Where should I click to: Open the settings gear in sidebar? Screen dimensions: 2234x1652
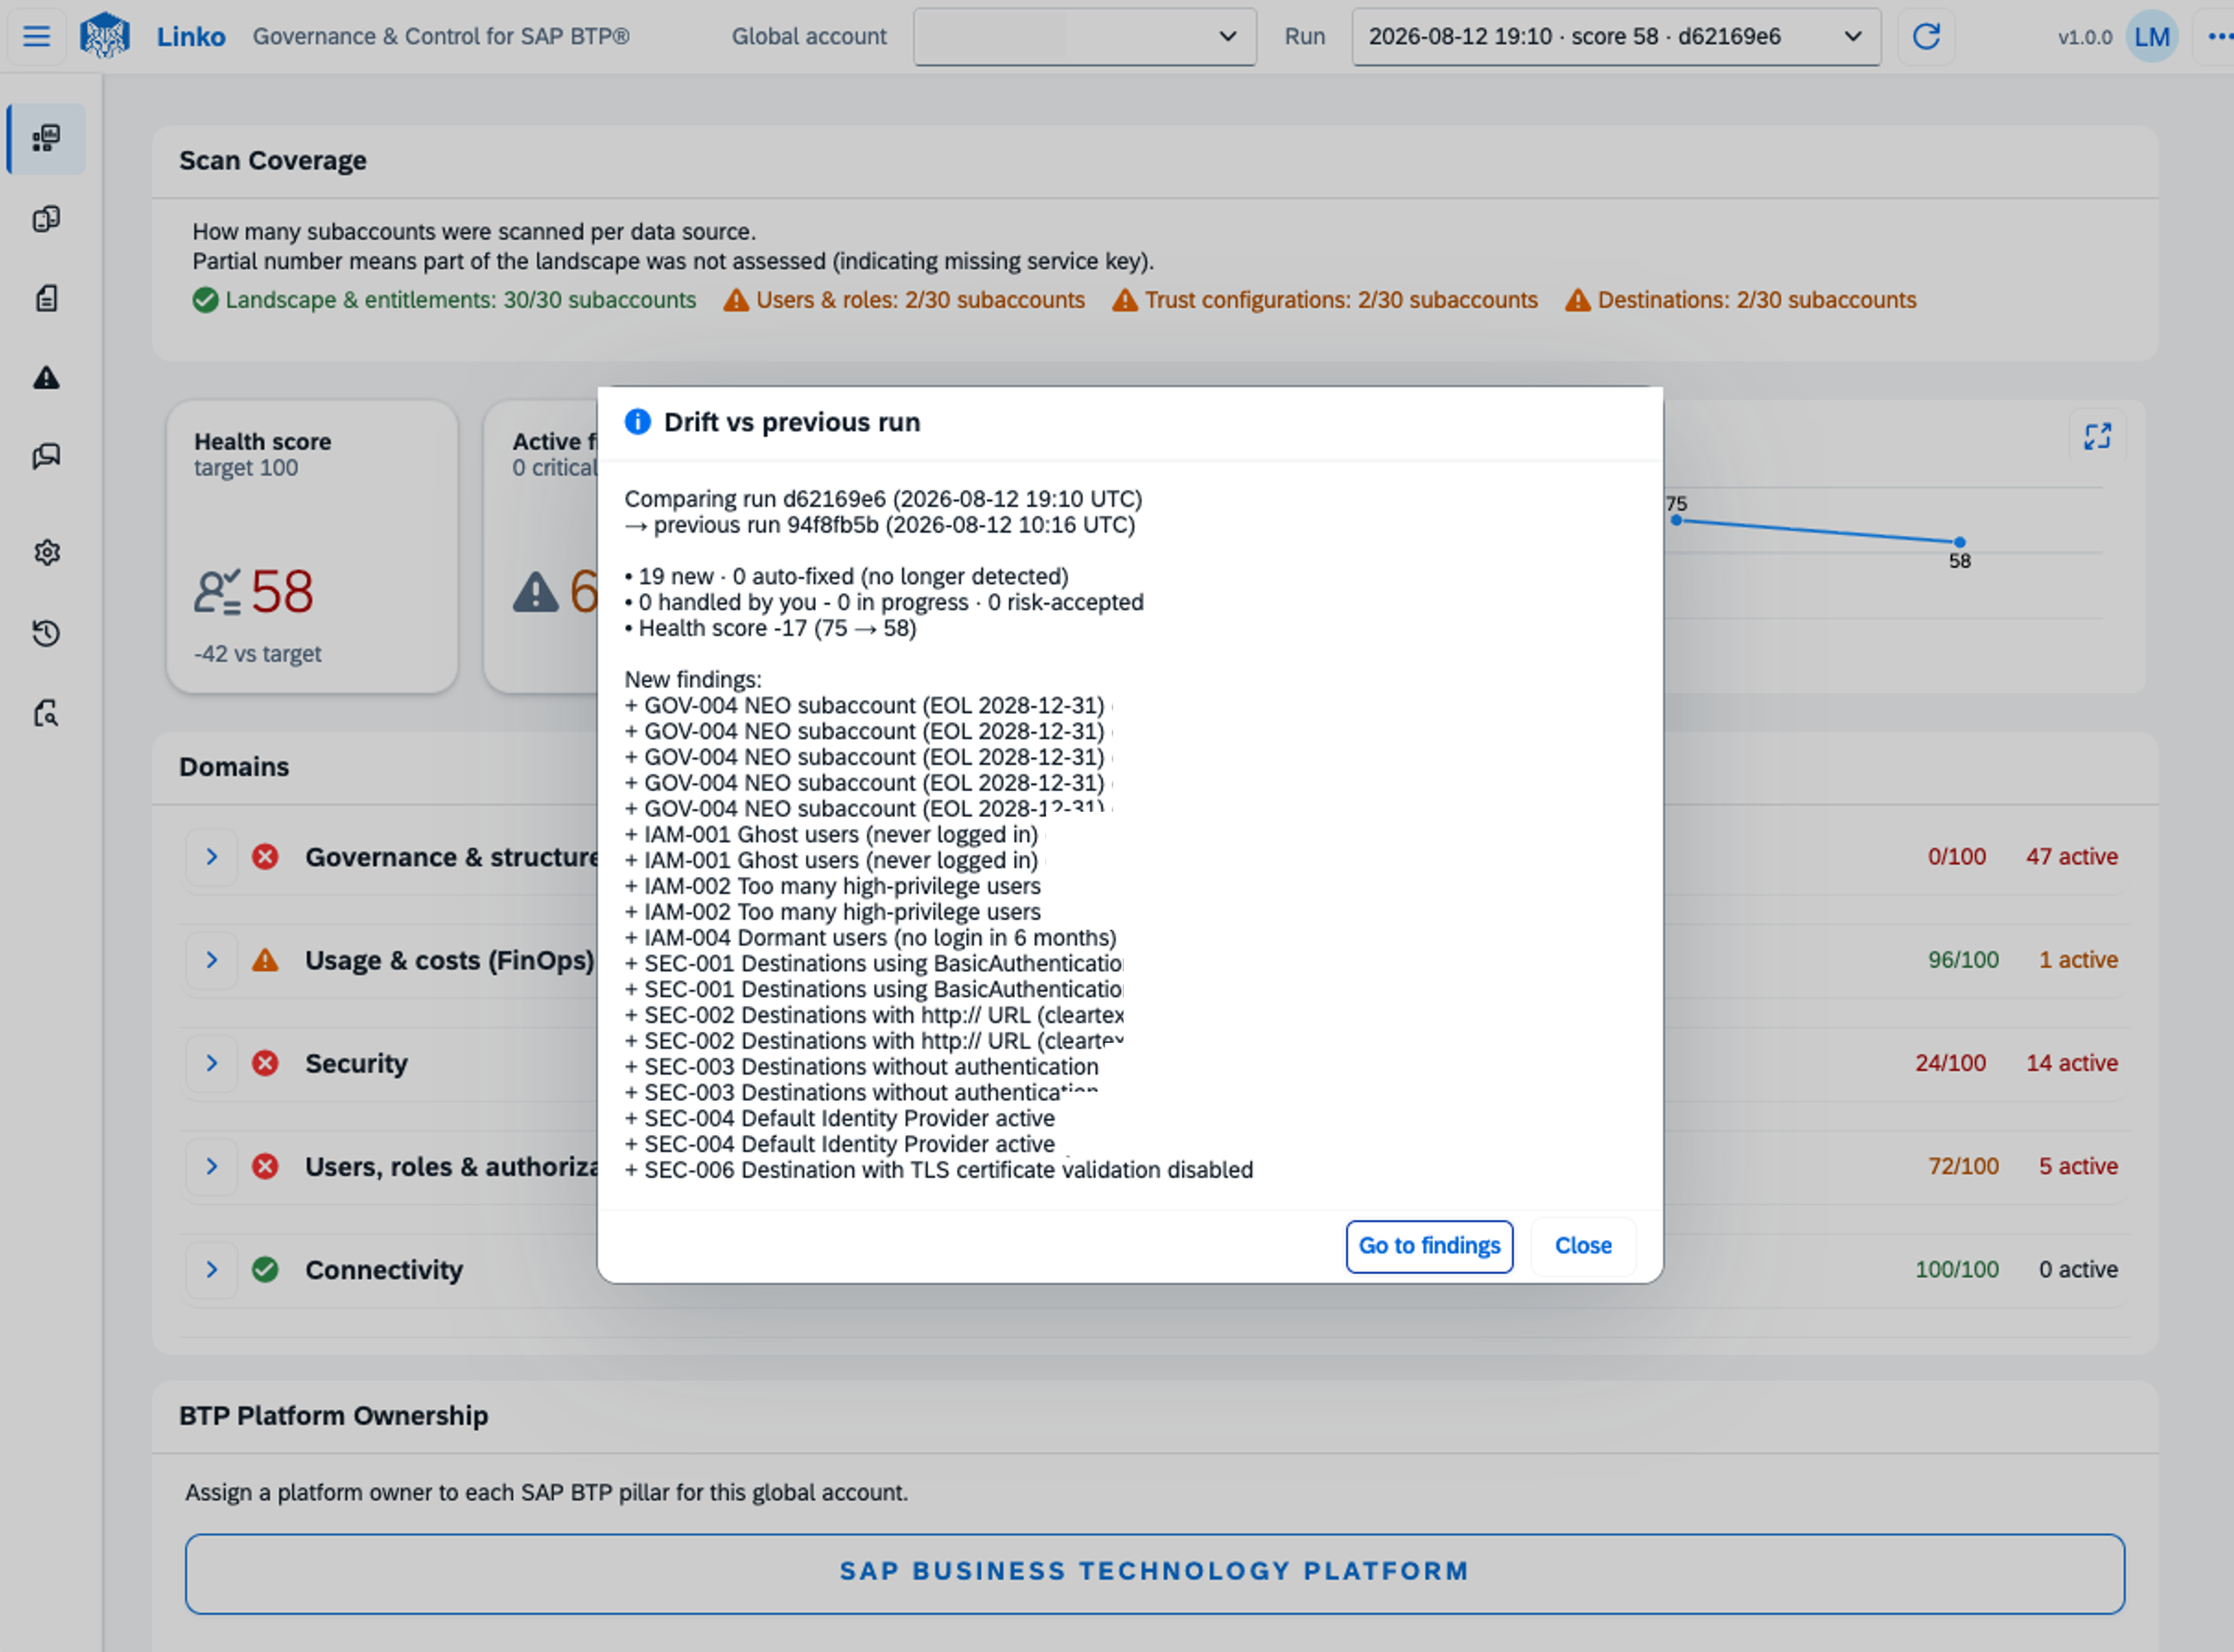click(46, 553)
